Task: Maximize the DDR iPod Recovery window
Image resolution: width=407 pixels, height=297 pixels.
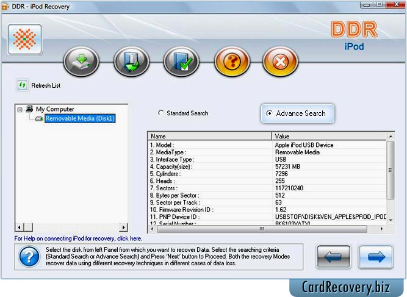Action: click(x=379, y=5)
